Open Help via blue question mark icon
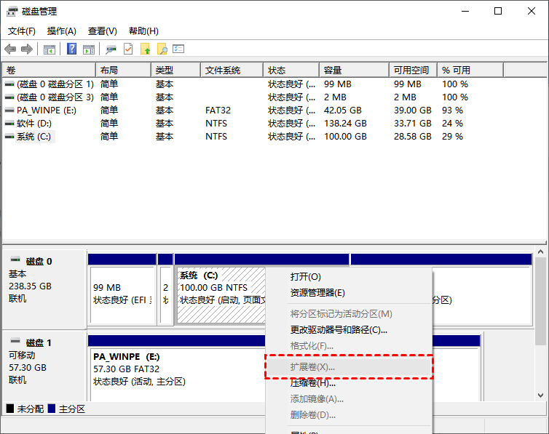 click(72, 49)
